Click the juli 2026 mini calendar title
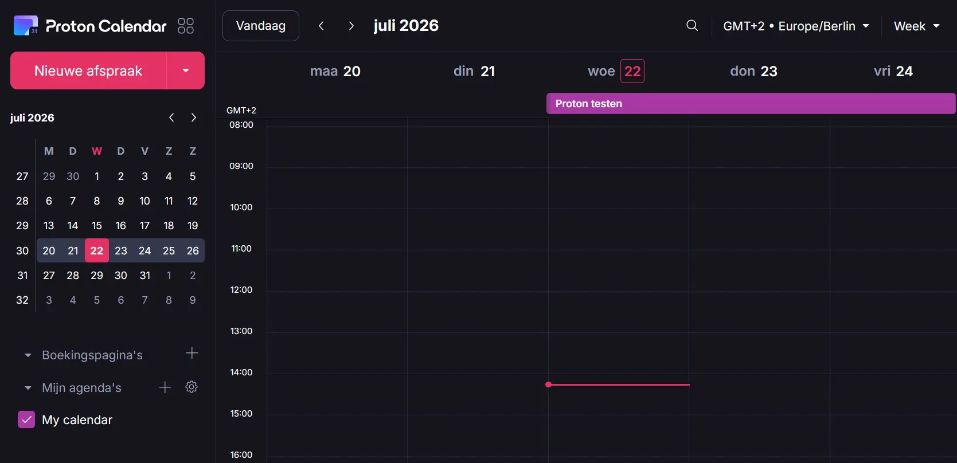 [32, 118]
